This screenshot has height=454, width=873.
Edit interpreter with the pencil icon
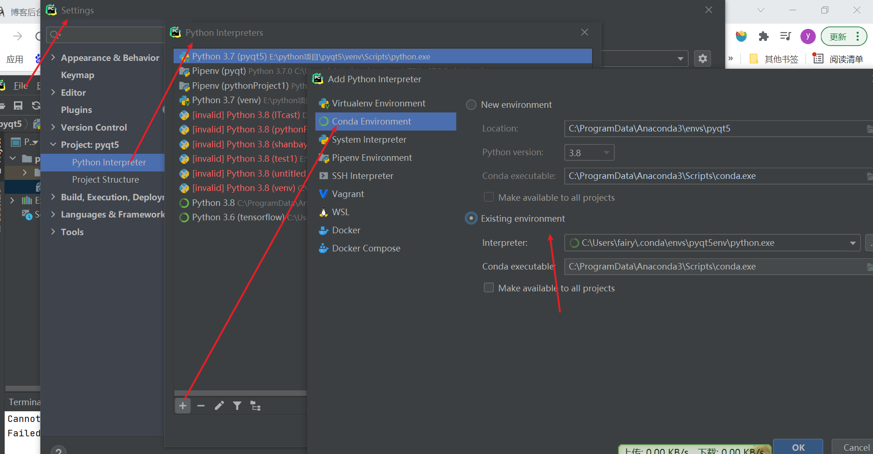click(219, 406)
